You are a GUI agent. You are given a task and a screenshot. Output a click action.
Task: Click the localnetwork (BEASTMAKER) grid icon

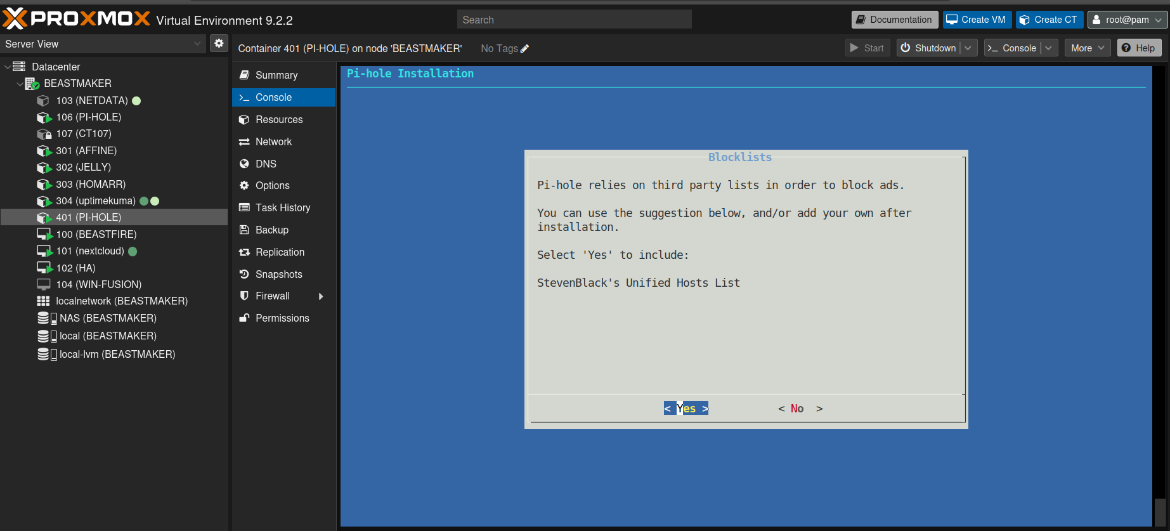[43, 301]
